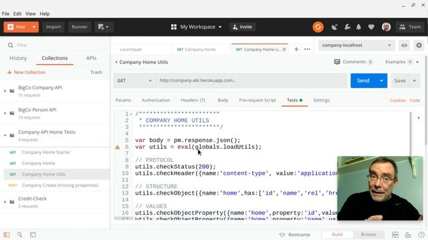The height and width of the screenshot is (240, 428).
Task: Open the tab options ellipsis menu
Action: 307,49
